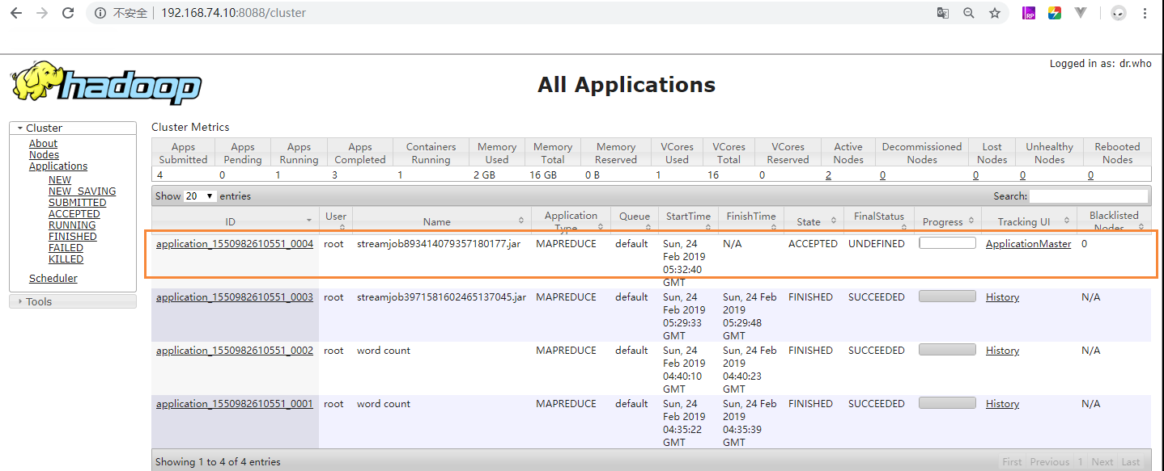
Task: Open the zoom magnifier icon in address bar
Action: [969, 13]
